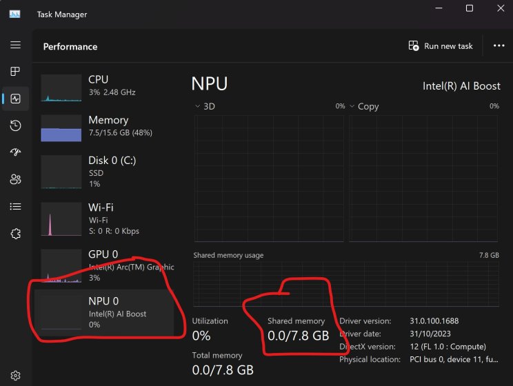Open the App history page

coord(15,125)
